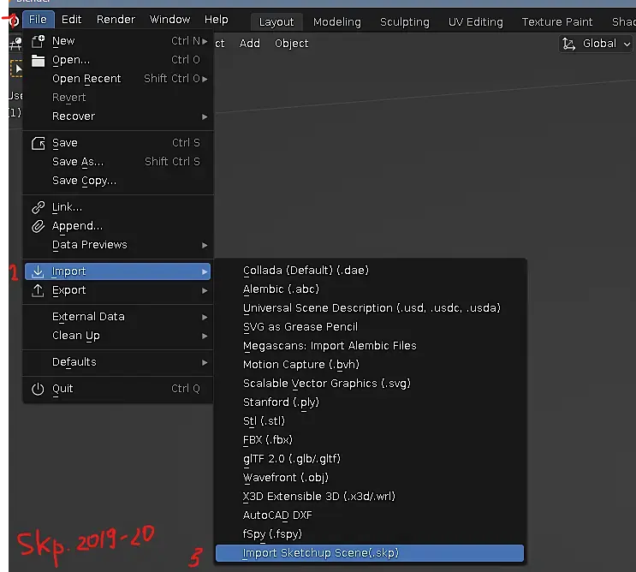Expand the Clean Up submenu arrow

pyautogui.click(x=205, y=336)
